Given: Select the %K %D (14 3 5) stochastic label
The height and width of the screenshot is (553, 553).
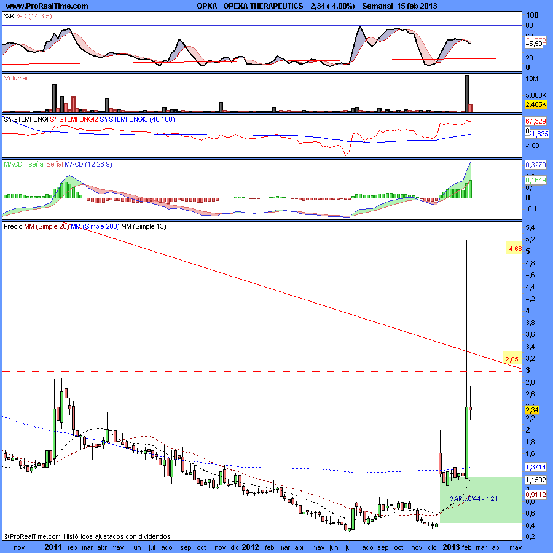Looking at the screenshot, I should pos(28,16).
